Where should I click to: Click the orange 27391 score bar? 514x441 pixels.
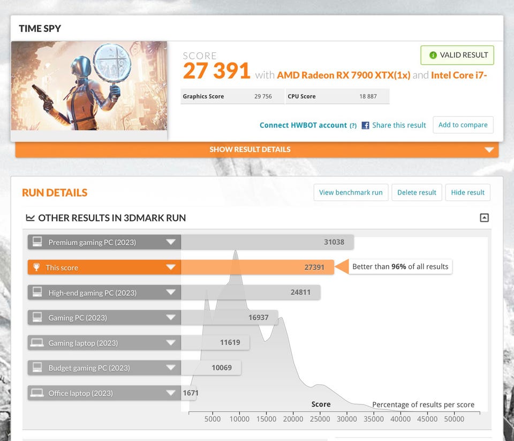tap(258, 267)
